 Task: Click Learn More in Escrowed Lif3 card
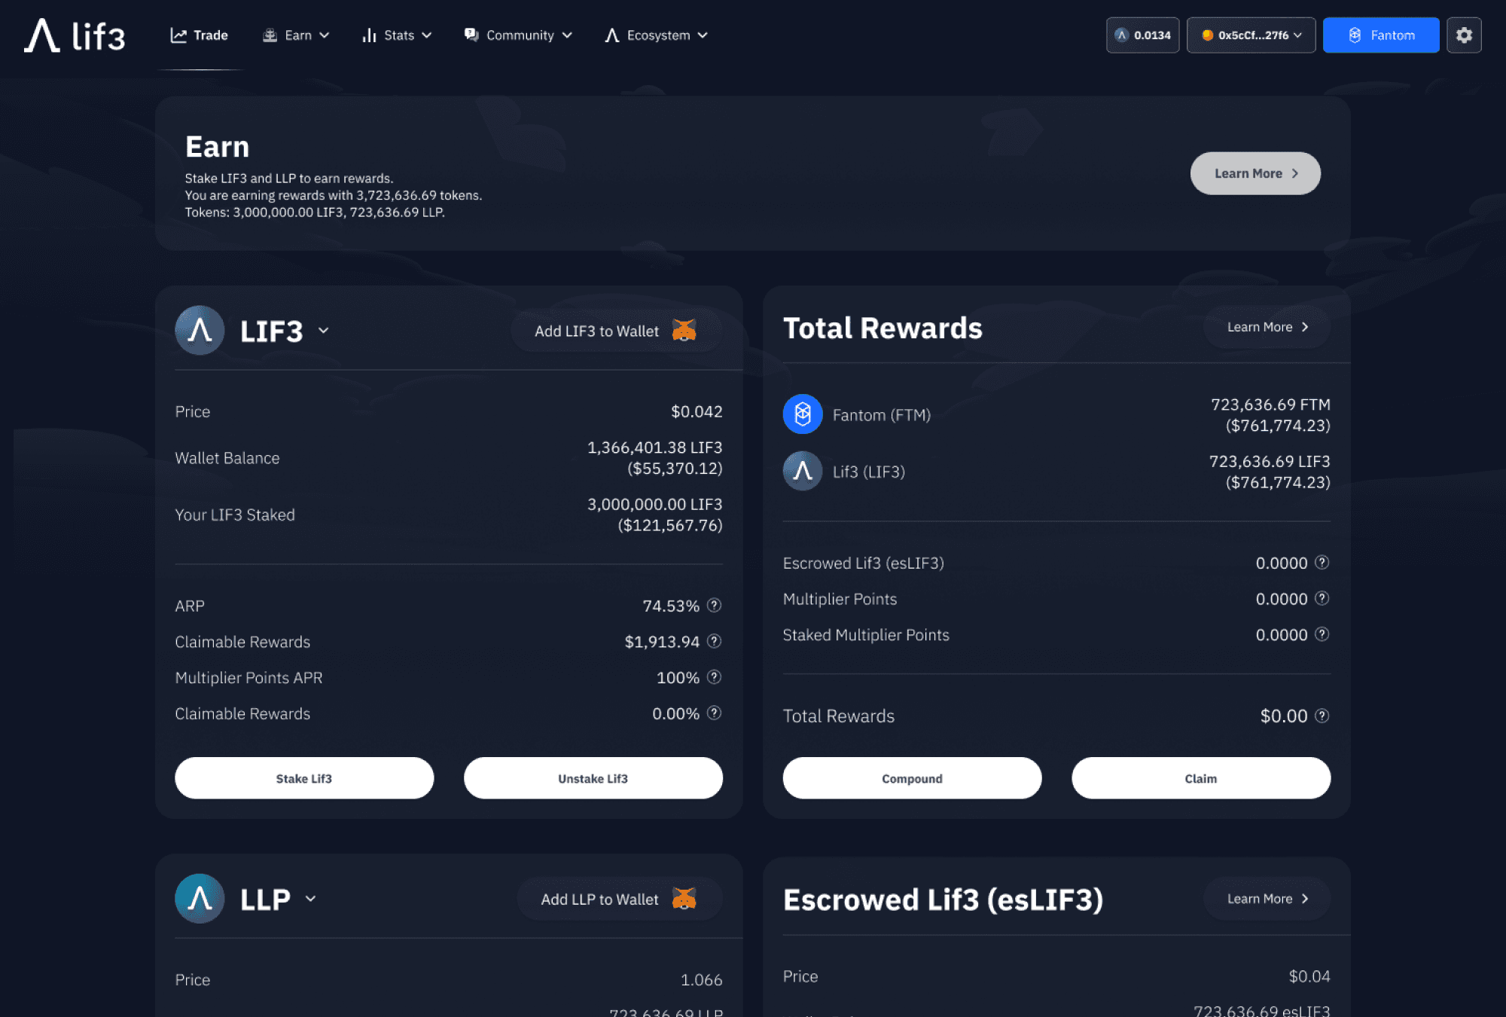[x=1267, y=899]
